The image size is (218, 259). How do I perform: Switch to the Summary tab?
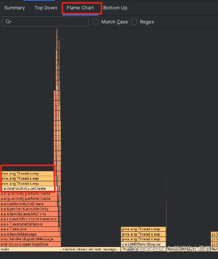14,8
